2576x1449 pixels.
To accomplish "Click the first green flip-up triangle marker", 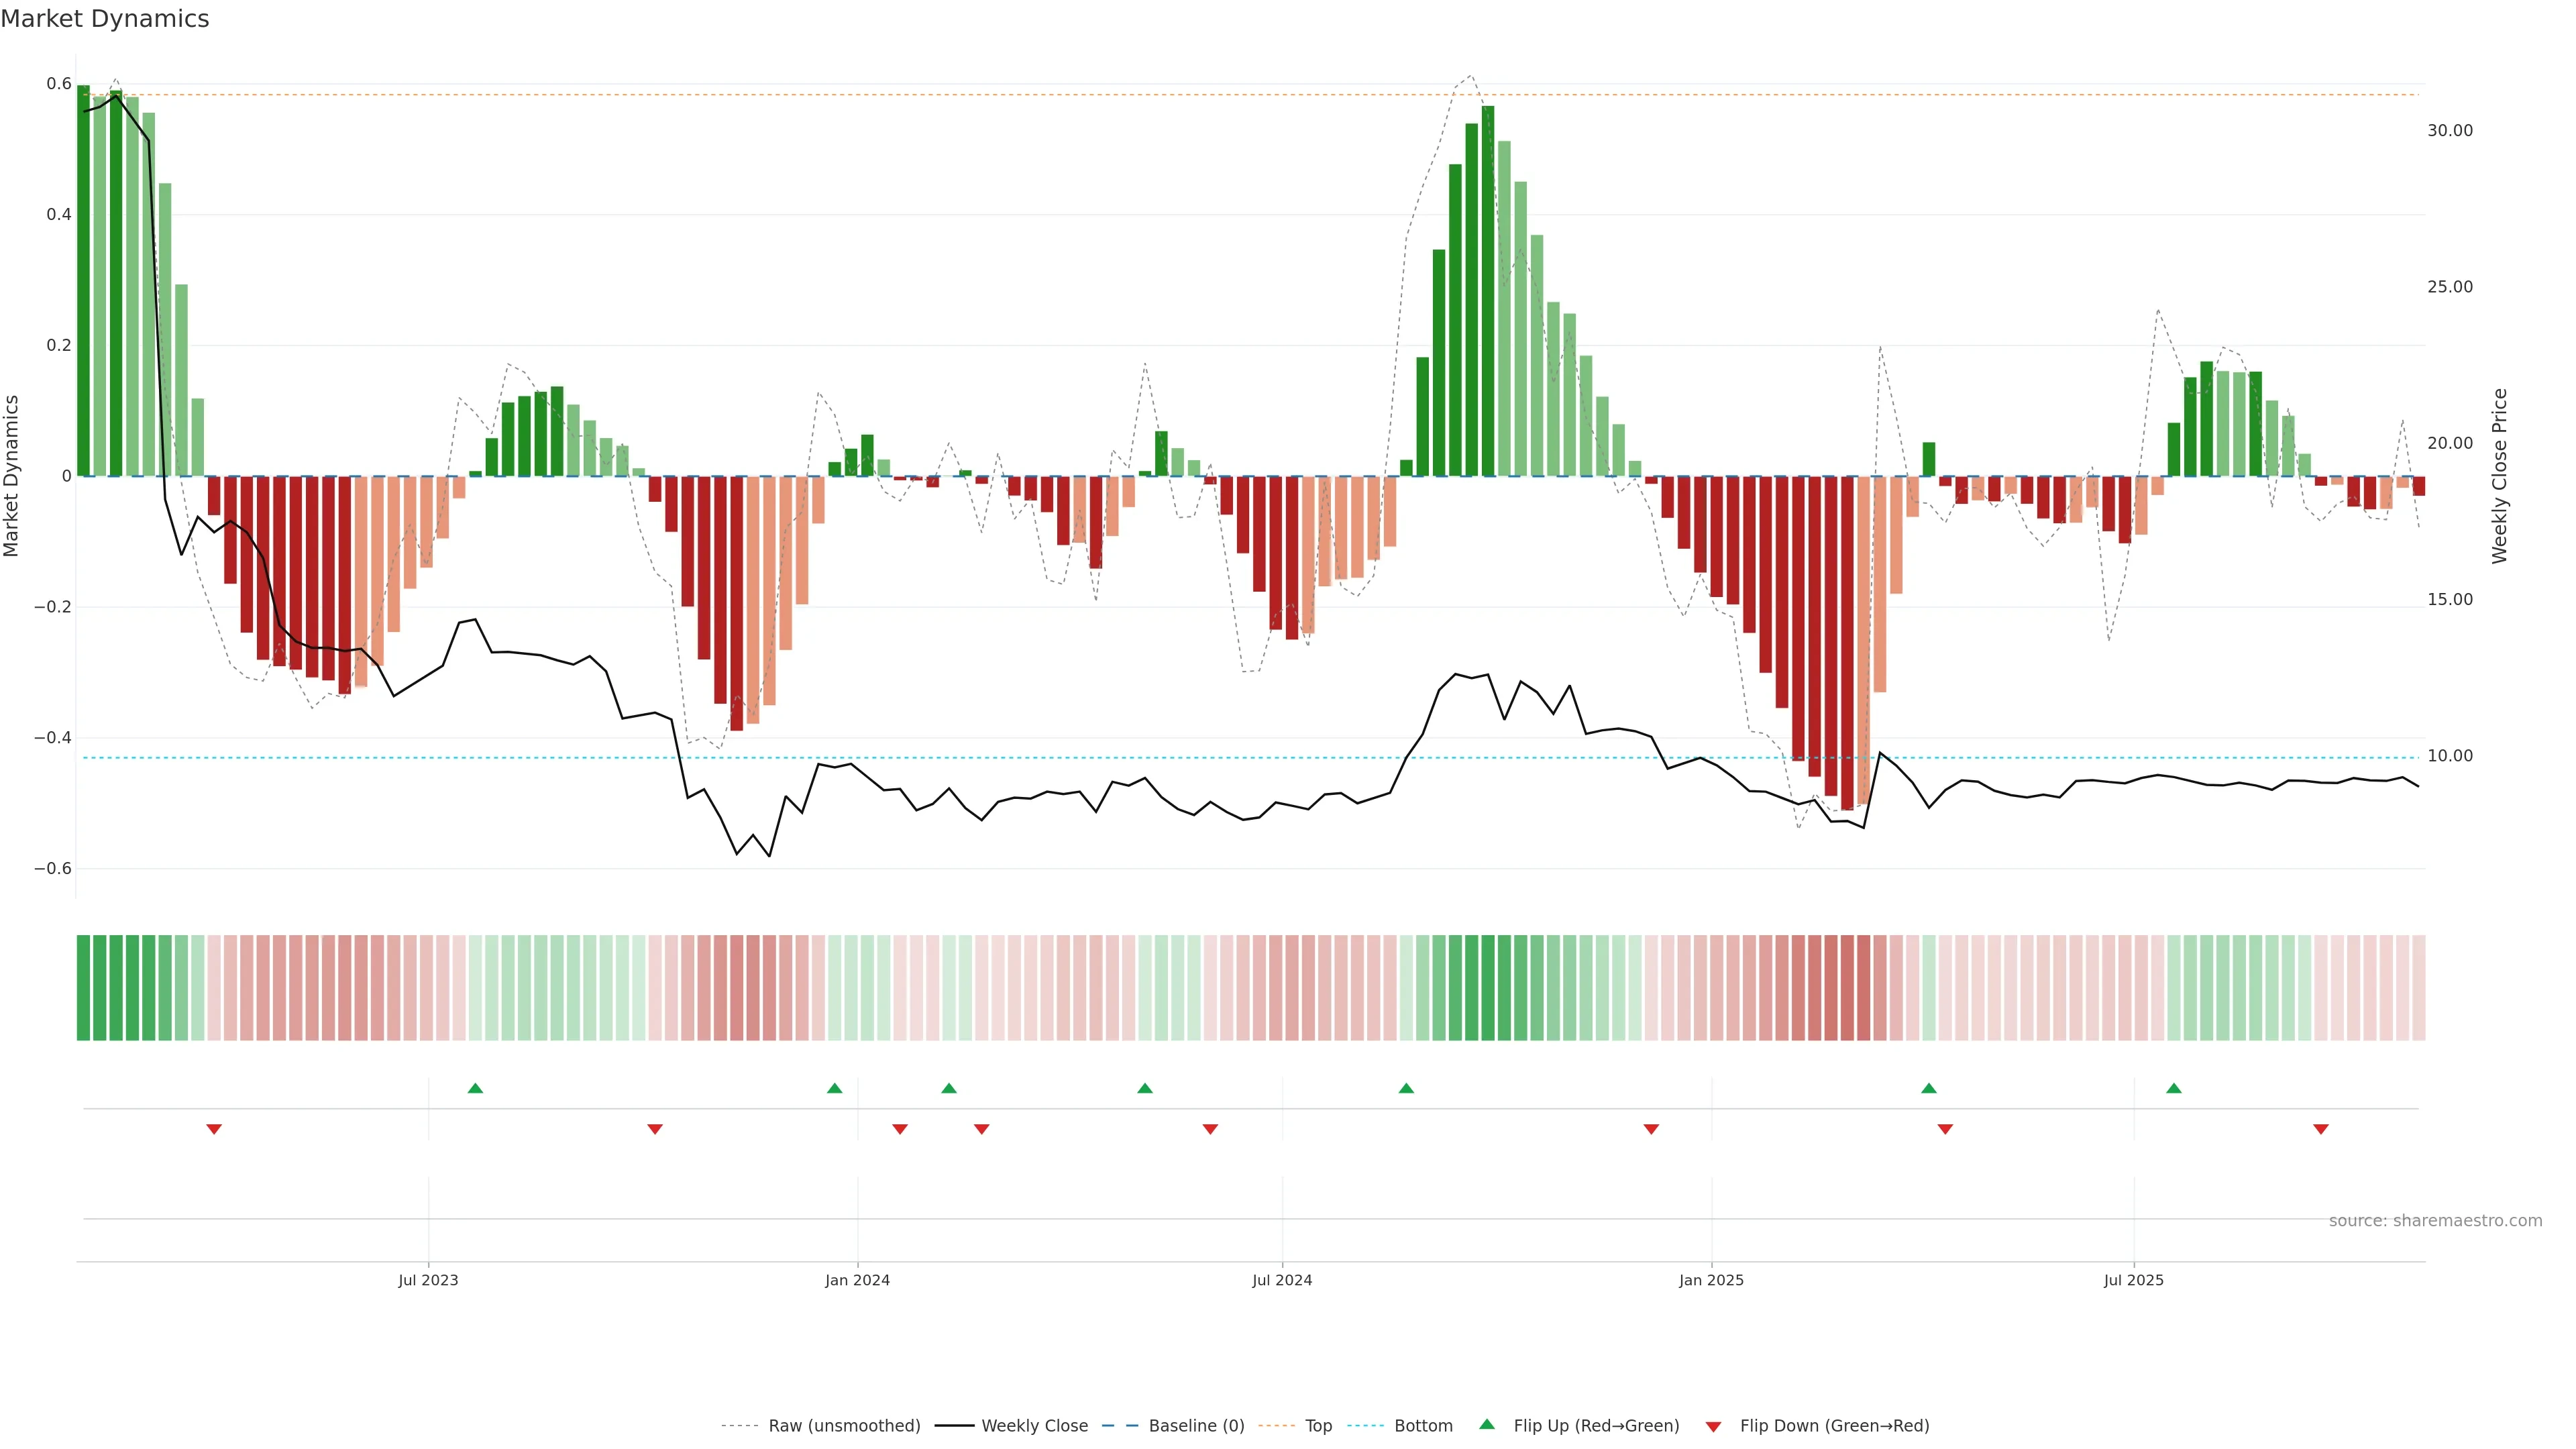I will pos(475,1088).
